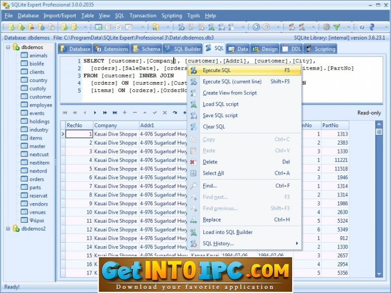Viewport: 391px width, 293px height.
Task: Select the orders table in tree
Action: click(37, 179)
